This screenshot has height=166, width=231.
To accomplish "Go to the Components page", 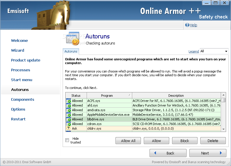I will pos(23,99).
